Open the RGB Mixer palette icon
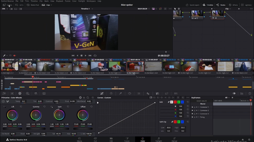 click(36, 94)
